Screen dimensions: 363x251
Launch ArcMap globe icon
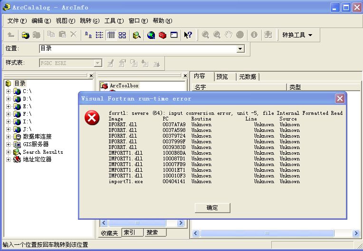click(x=151, y=35)
